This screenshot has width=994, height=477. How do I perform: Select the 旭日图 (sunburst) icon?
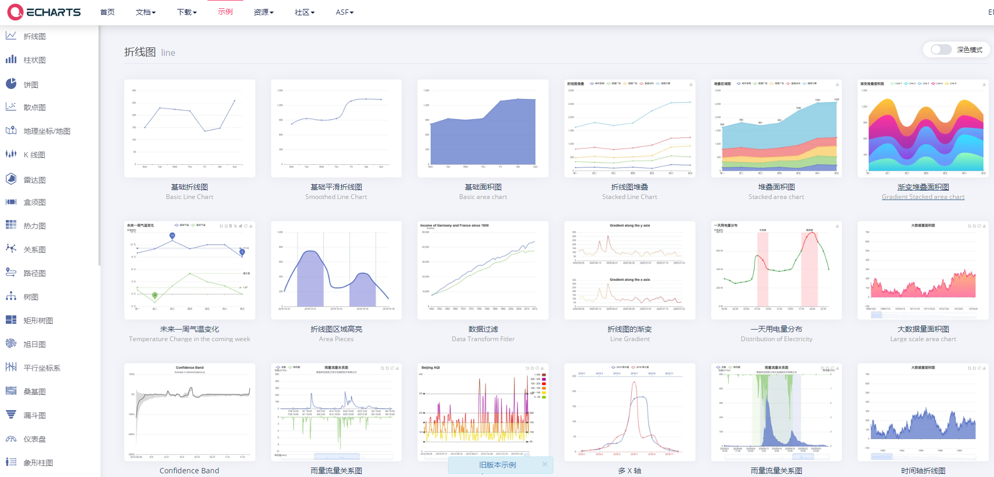pyautogui.click(x=11, y=343)
